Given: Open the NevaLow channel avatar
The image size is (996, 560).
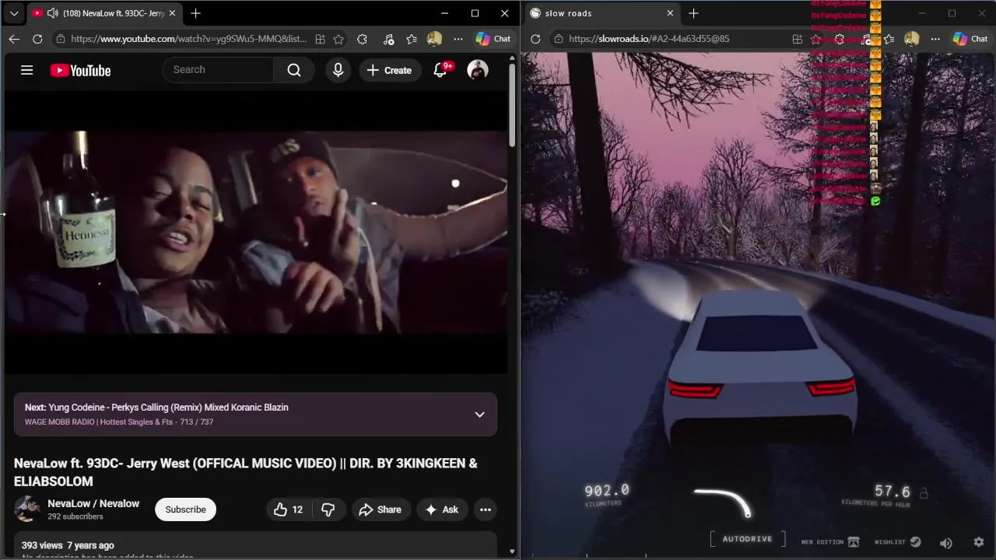Looking at the screenshot, I should click(x=27, y=509).
